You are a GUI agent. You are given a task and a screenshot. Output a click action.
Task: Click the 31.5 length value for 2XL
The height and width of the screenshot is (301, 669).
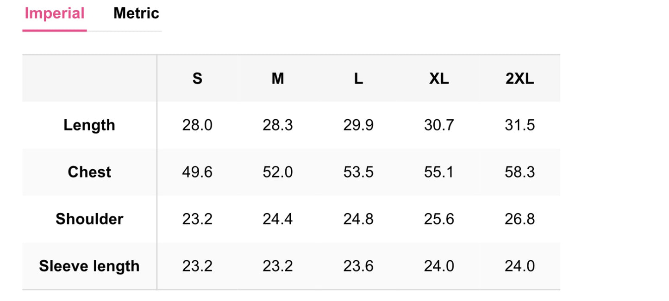click(519, 125)
